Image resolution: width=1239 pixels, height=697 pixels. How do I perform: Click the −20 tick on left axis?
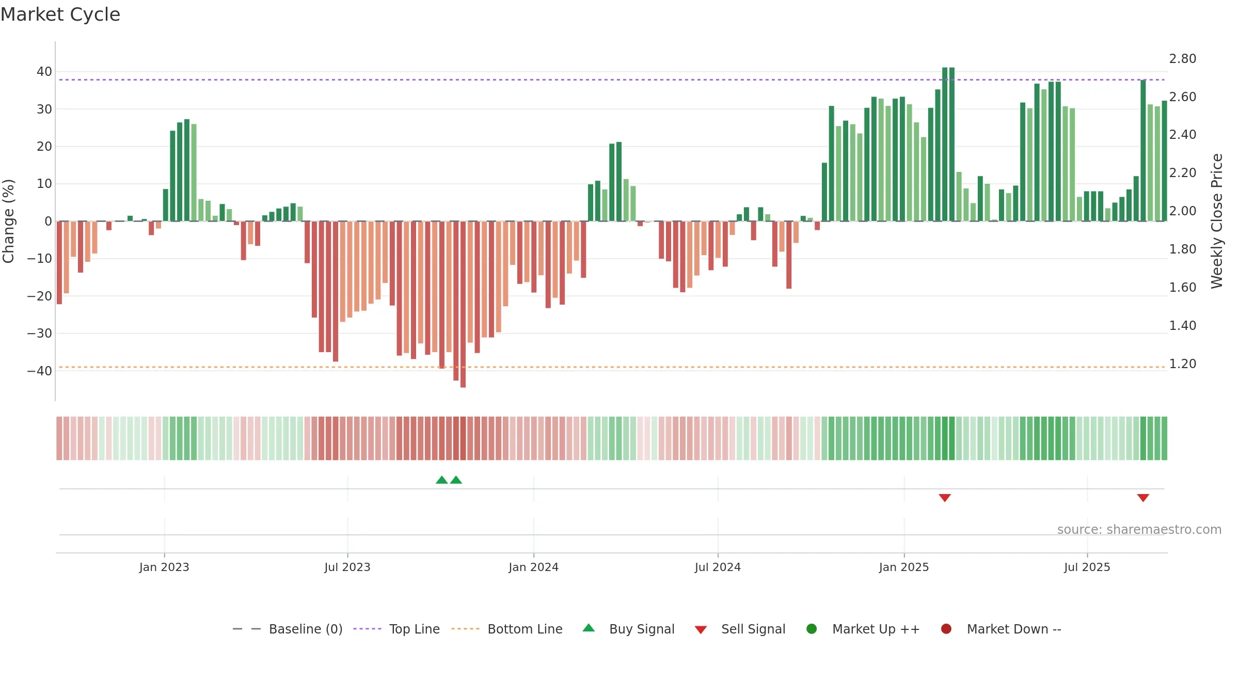pyautogui.click(x=40, y=296)
